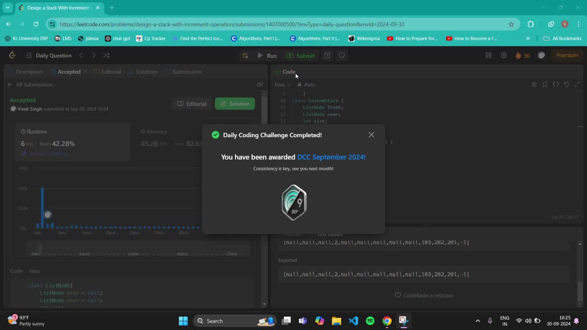Submit the solution
Screen dimensions: 587x330
click(301, 55)
